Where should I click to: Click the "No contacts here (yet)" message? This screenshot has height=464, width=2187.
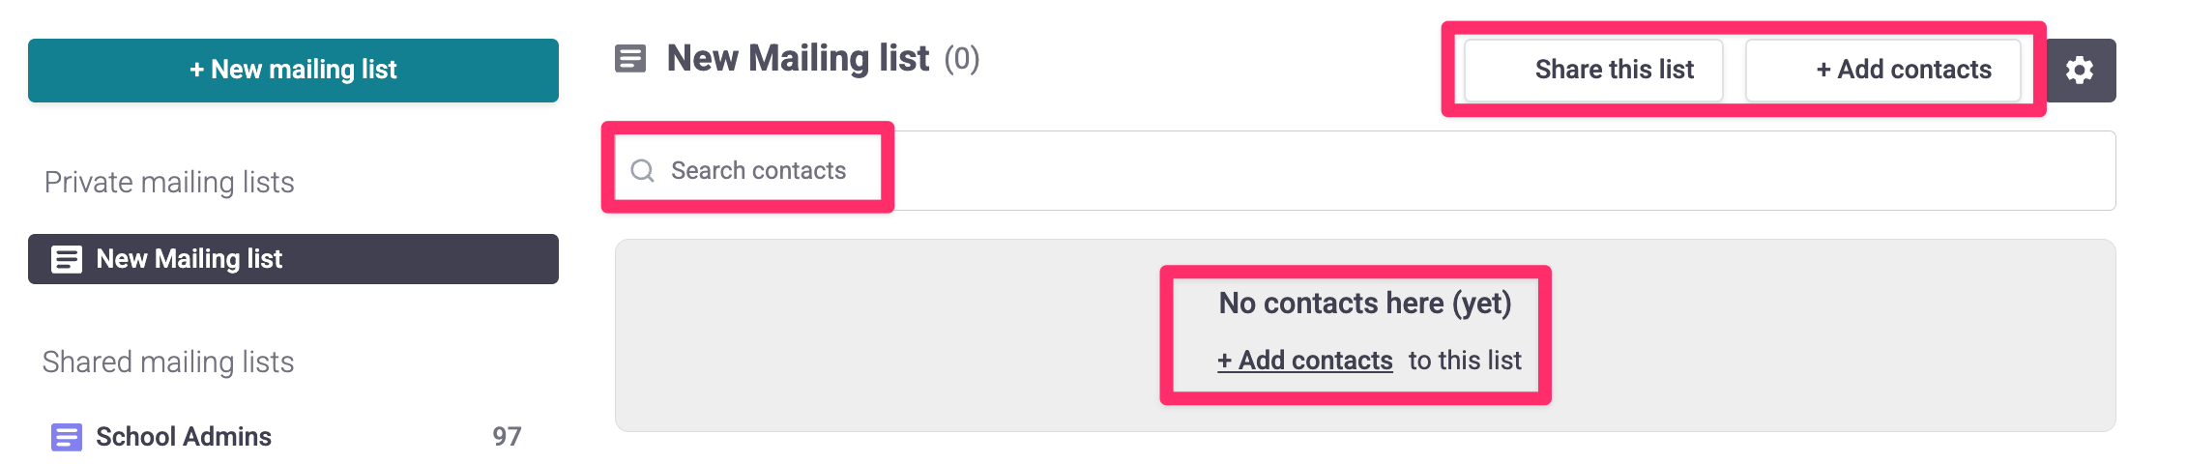(1364, 304)
